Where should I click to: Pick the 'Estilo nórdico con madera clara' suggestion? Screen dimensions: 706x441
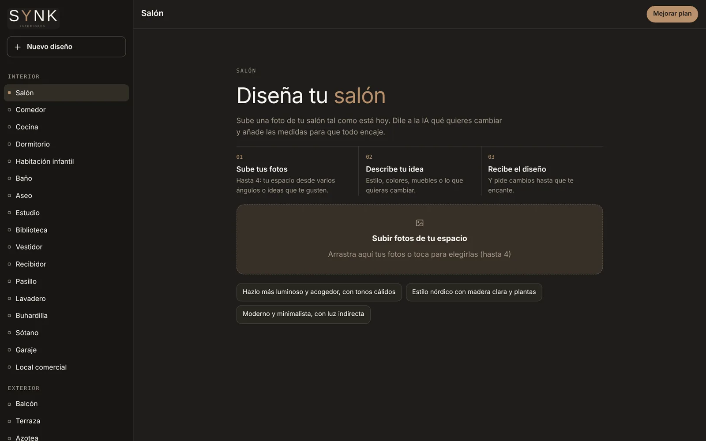[x=474, y=292]
